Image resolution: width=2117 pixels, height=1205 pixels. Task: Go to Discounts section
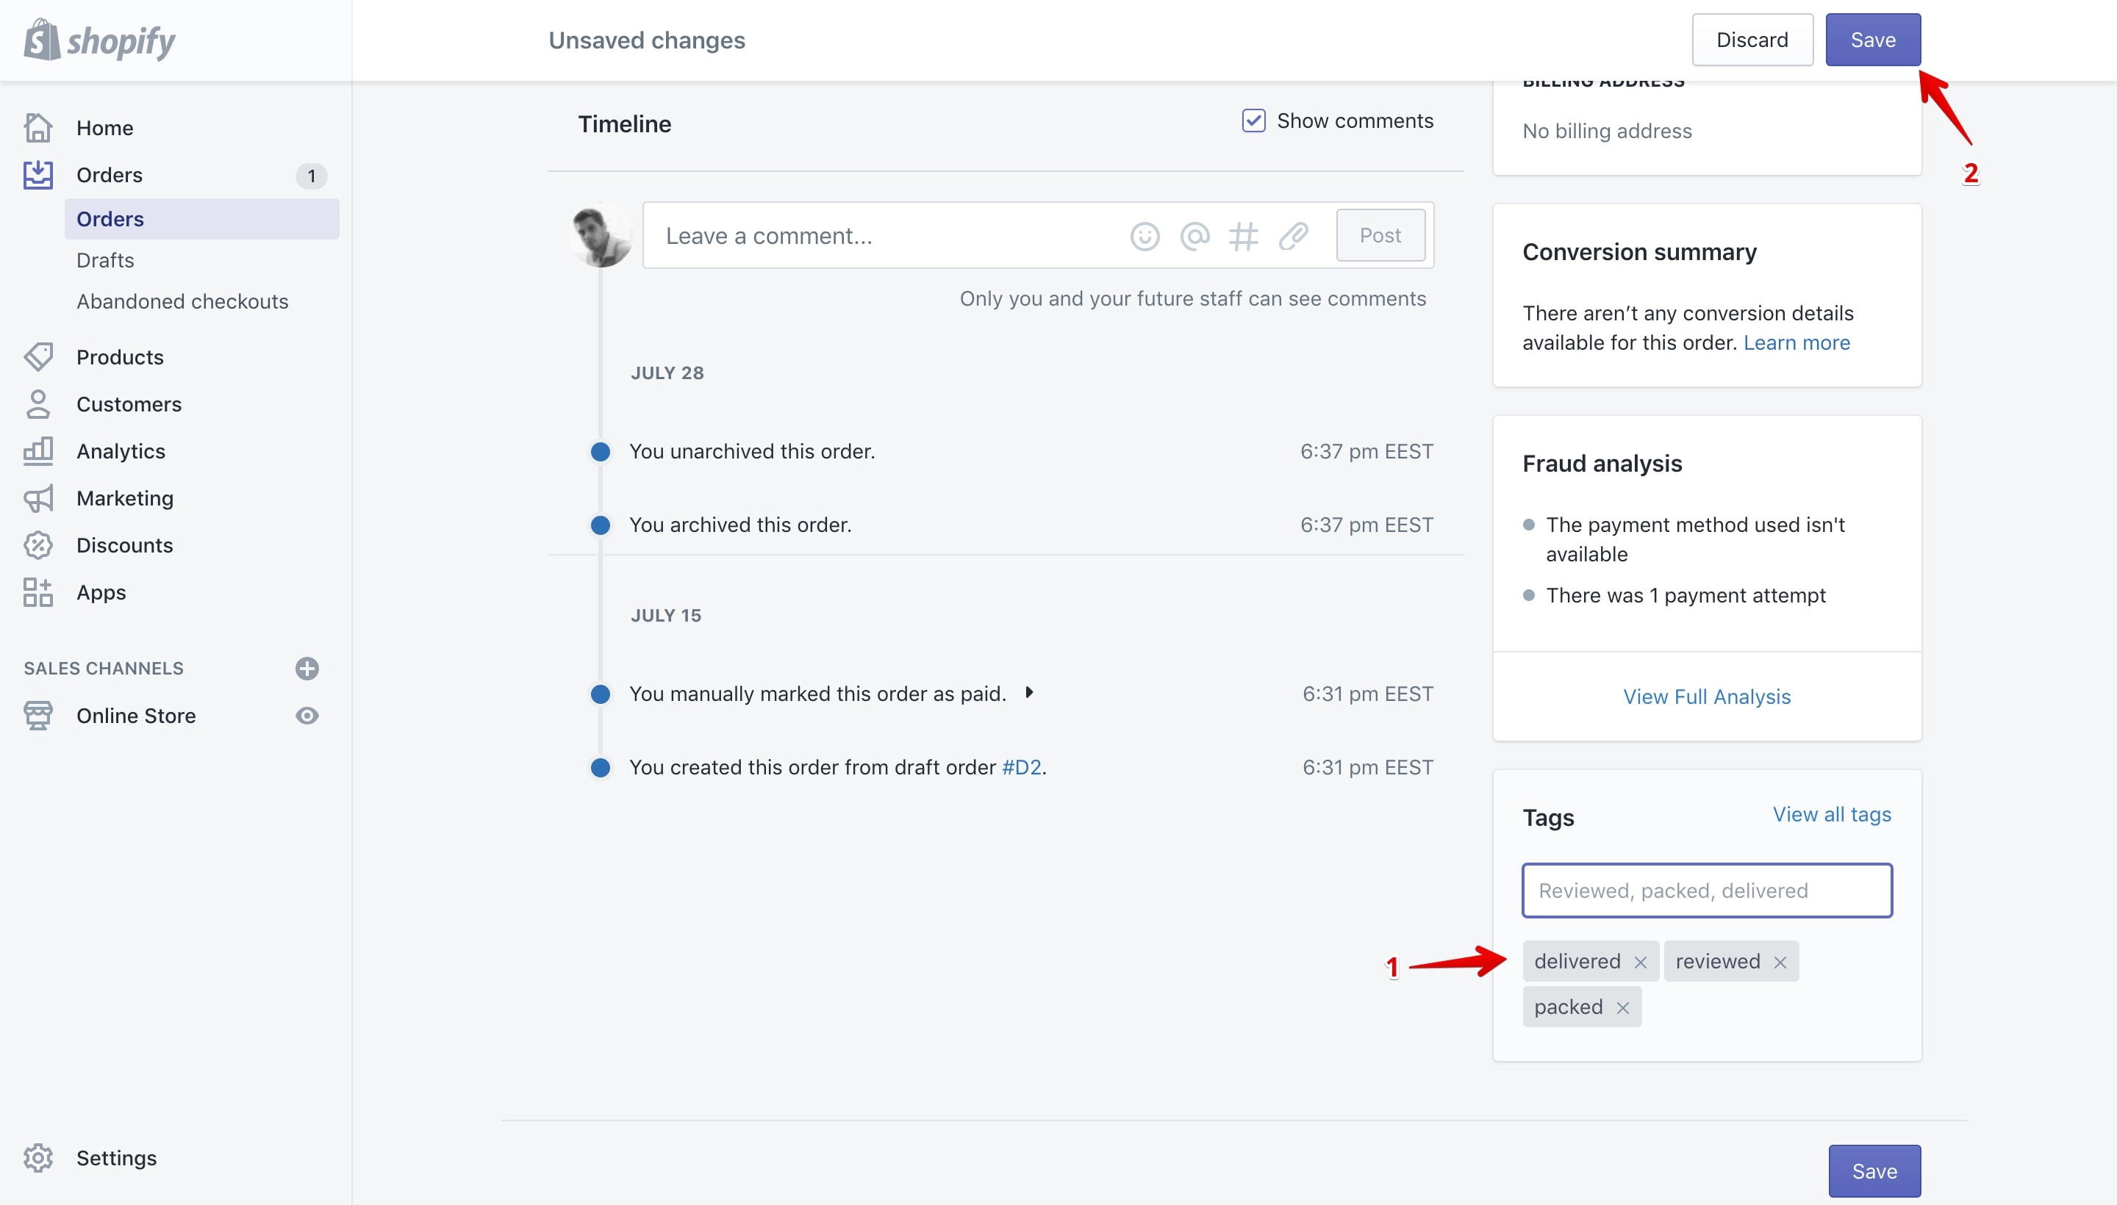(x=125, y=545)
